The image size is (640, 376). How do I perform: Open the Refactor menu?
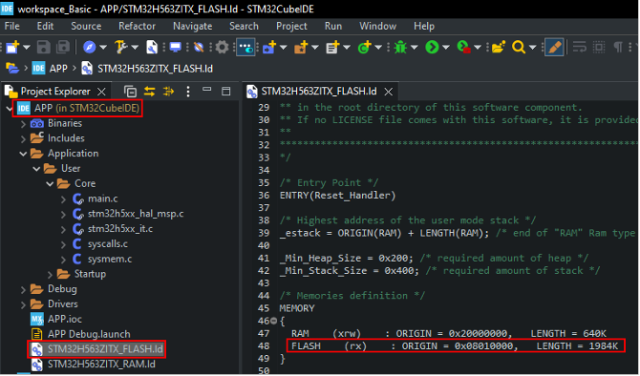pos(137,26)
